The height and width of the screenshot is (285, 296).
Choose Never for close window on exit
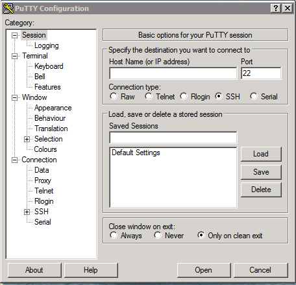158,235
